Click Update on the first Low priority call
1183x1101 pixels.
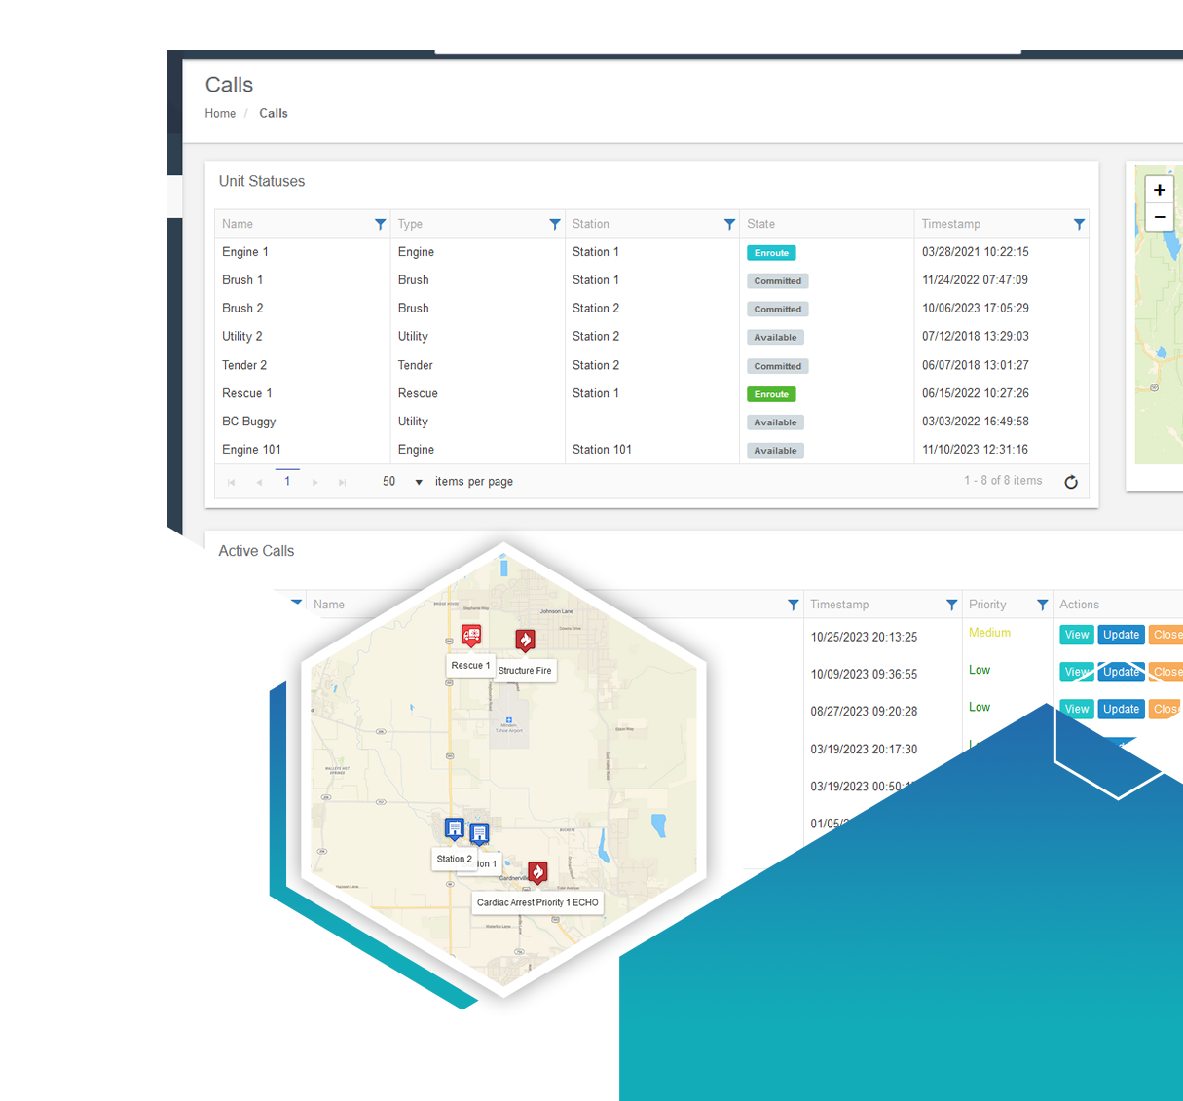[1121, 671]
